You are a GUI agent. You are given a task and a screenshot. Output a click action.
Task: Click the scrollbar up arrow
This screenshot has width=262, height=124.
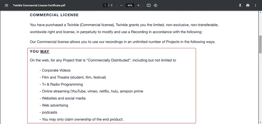pos(260,12)
